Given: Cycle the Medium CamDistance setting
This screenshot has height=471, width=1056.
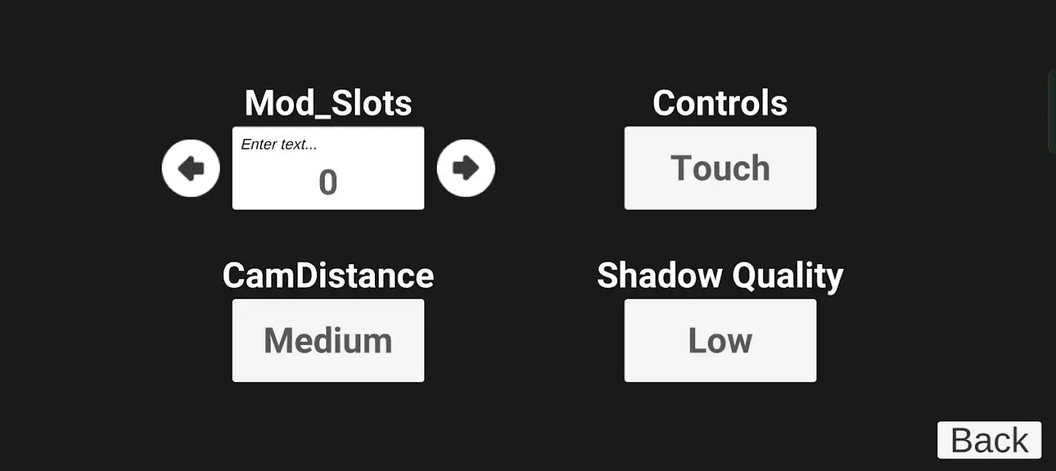Looking at the screenshot, I should tap(328, 341).
